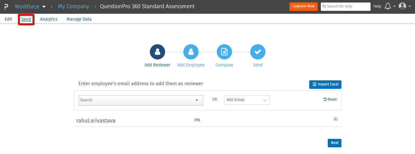The width and height of the screenshot is (415, 154).
Task: Expand the Workforce product dropdown arrow
Action: (44, 6)
